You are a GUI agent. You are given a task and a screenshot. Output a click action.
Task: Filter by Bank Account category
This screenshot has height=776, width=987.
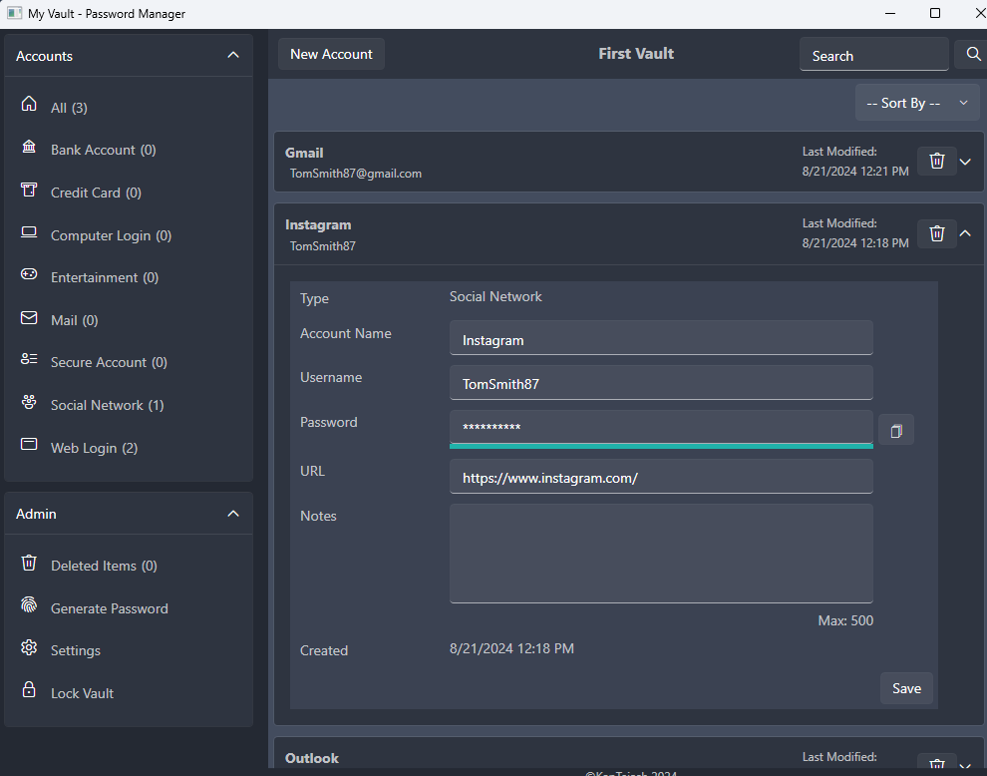103,150
